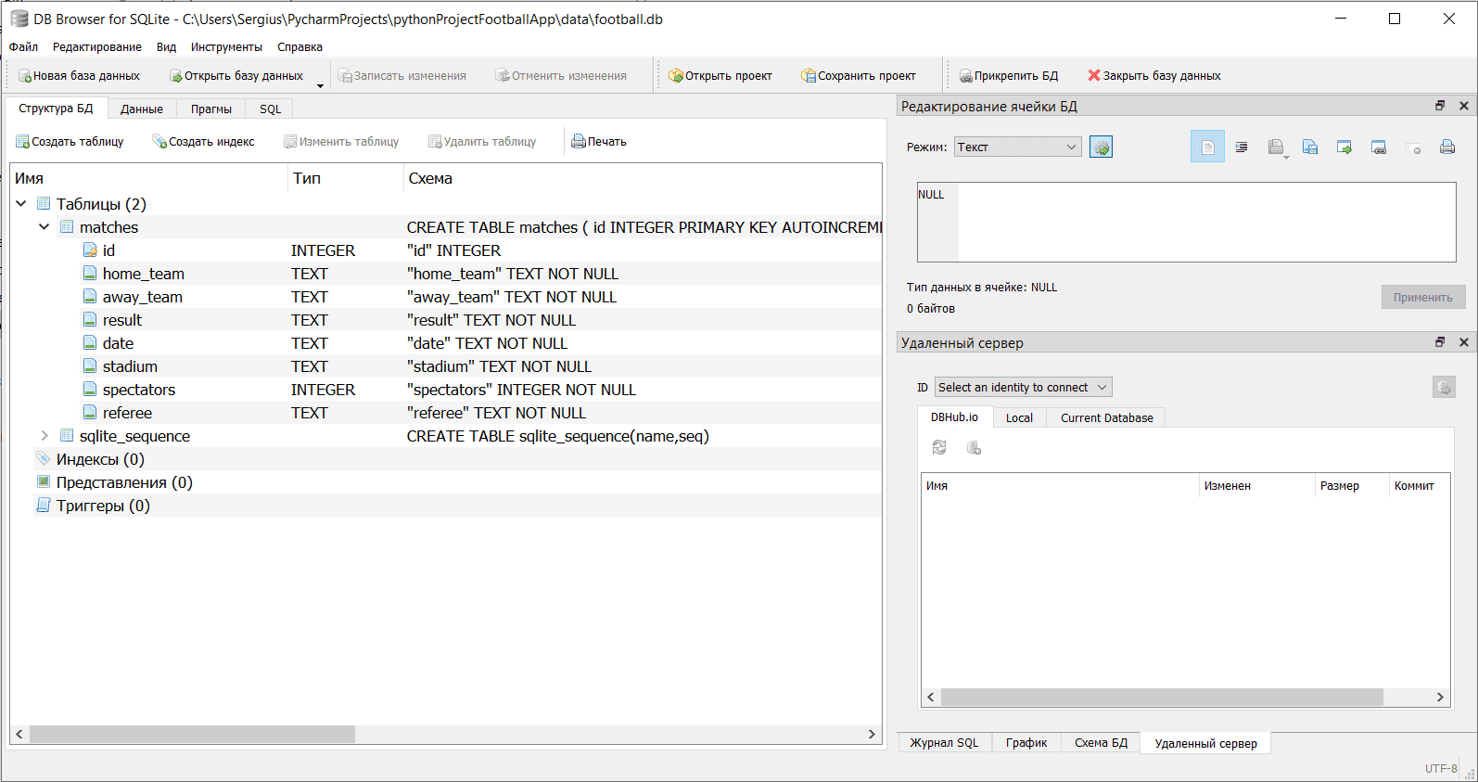
Task: Open the Режим mode combo box
Action: 1018,147
